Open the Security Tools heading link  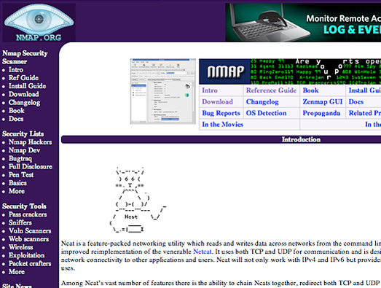pyautogui.click(x=24, y=206)
